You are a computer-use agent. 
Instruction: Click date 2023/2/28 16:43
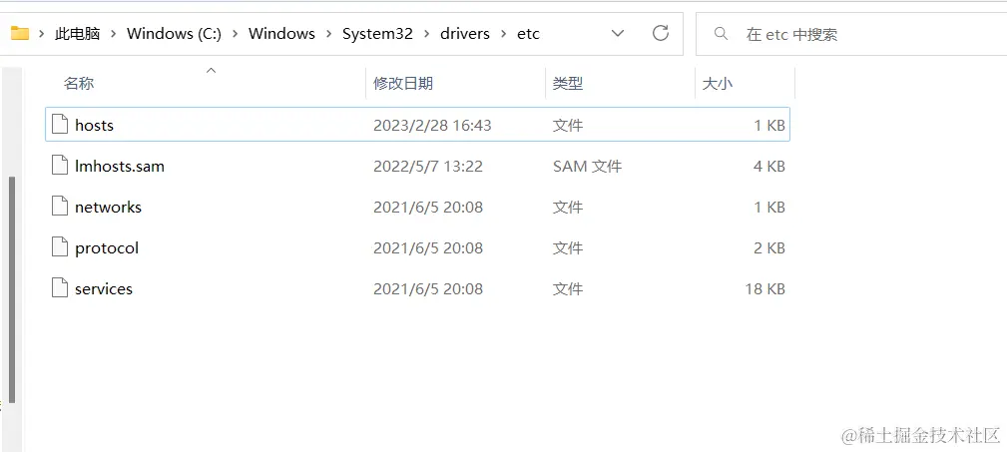(x=432, y=125)
